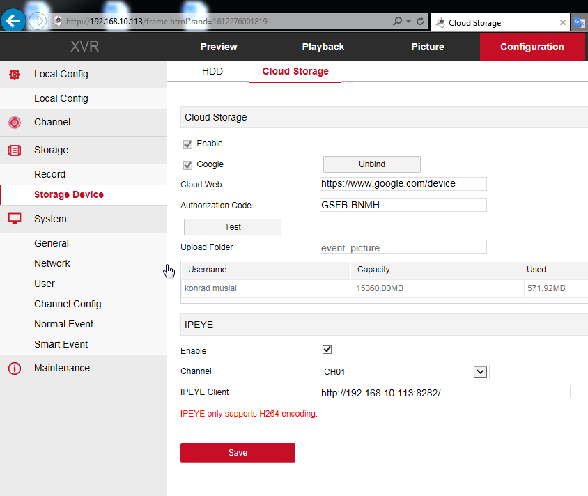Image resolution: width=588 pixels, height=496 pixels.
Task: Switch to the HDD tab
Action: tap(212, 70)
